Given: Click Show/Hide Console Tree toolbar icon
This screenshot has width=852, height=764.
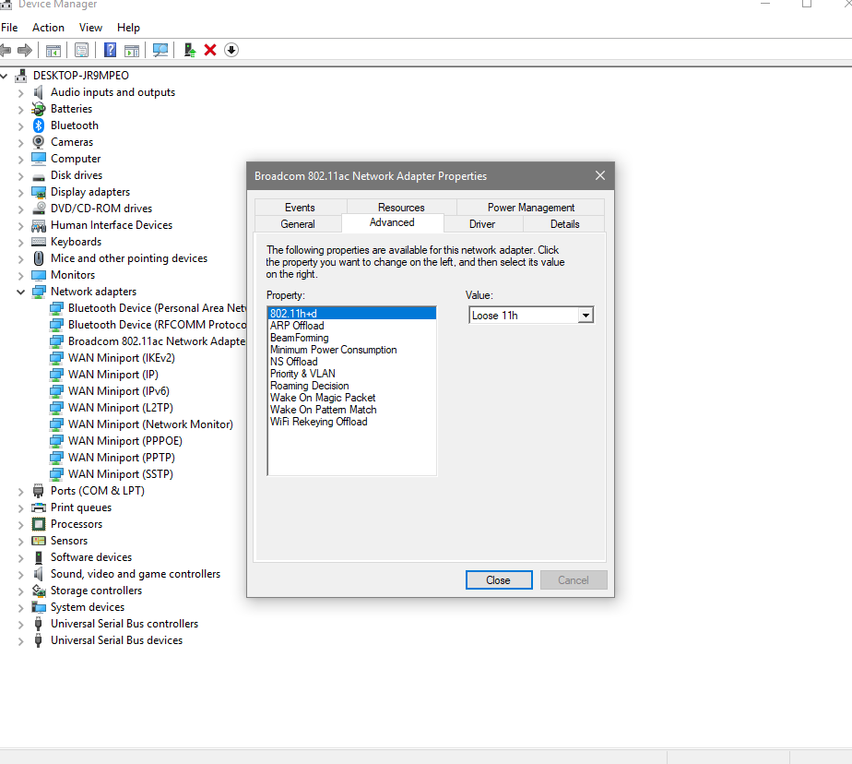Looking at the screenshot, I should pos(53,51).
